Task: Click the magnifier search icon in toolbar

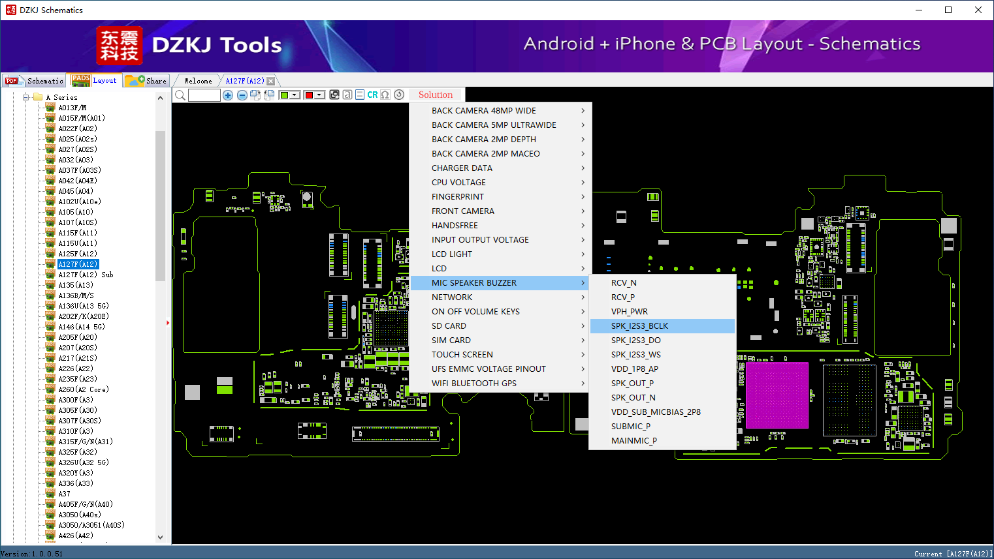Action: (180, 95)
